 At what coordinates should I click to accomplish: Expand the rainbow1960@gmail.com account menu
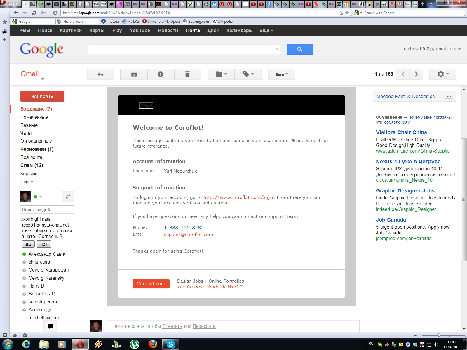coord(432,49)
